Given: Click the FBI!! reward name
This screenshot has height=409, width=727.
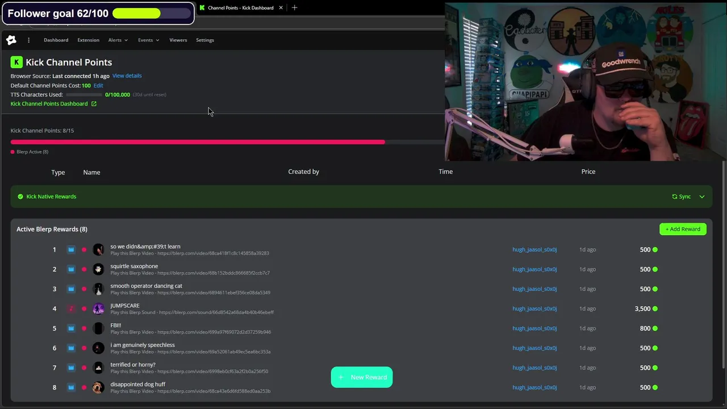Looking at the screenshot, I should click(115, 325).
